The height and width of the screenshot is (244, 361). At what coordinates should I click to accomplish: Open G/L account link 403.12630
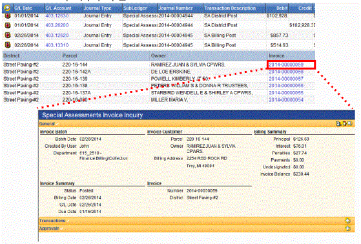57,15
